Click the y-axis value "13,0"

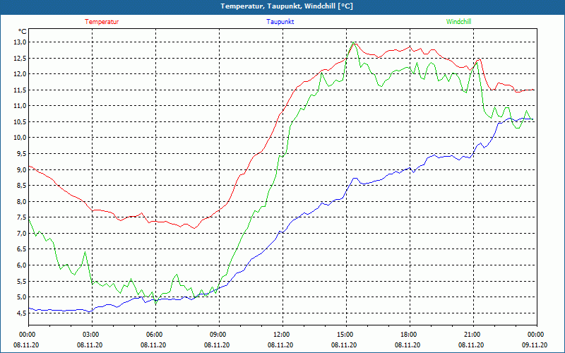[20, 42]
